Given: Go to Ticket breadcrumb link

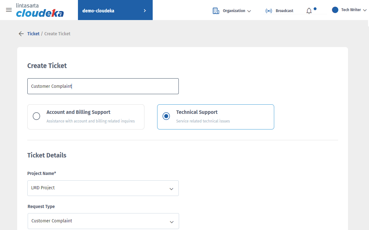Looking at the screenshot, I should [x=33, y=34].
